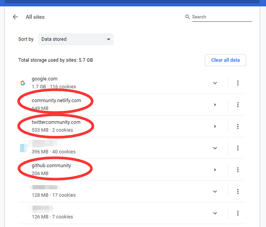
Task: Expand the google.com site group
Action: point(215,83)
